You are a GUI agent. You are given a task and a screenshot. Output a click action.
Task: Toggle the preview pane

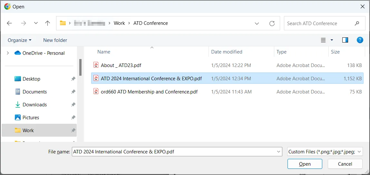coord(345,40)
